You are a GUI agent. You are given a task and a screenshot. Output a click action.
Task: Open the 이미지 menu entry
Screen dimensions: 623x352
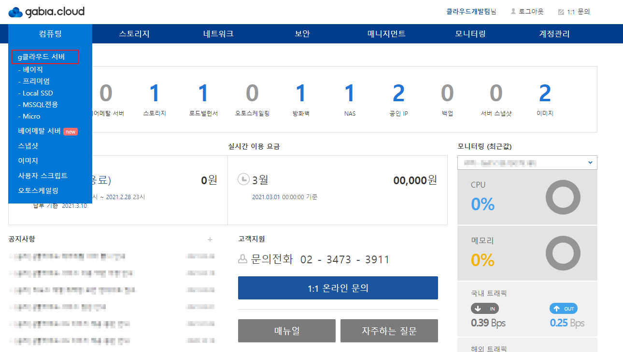pos(28,161)
